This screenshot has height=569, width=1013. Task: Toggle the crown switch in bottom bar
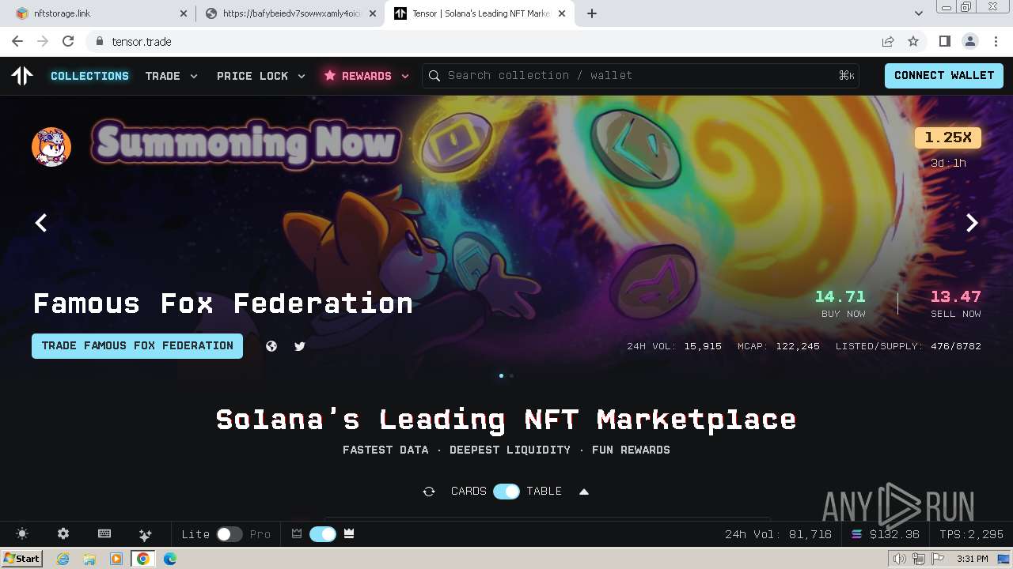point(323,534)
